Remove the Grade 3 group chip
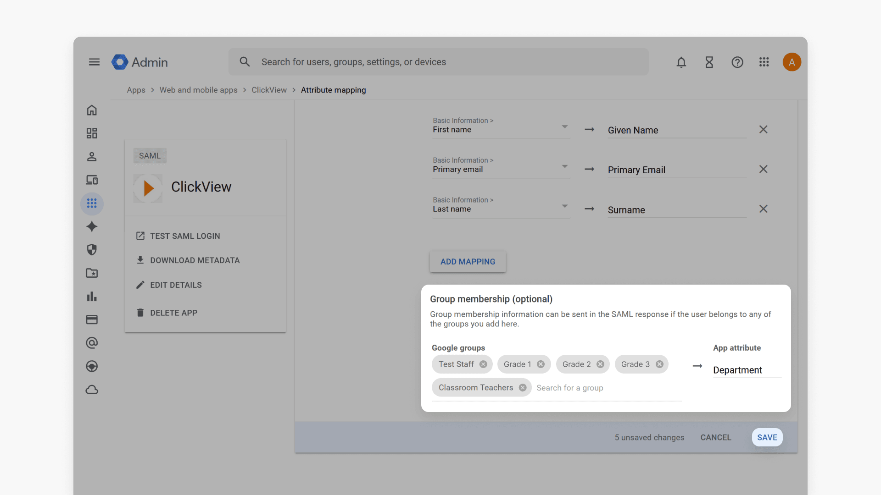881x495 pixels. click(659, 364)
